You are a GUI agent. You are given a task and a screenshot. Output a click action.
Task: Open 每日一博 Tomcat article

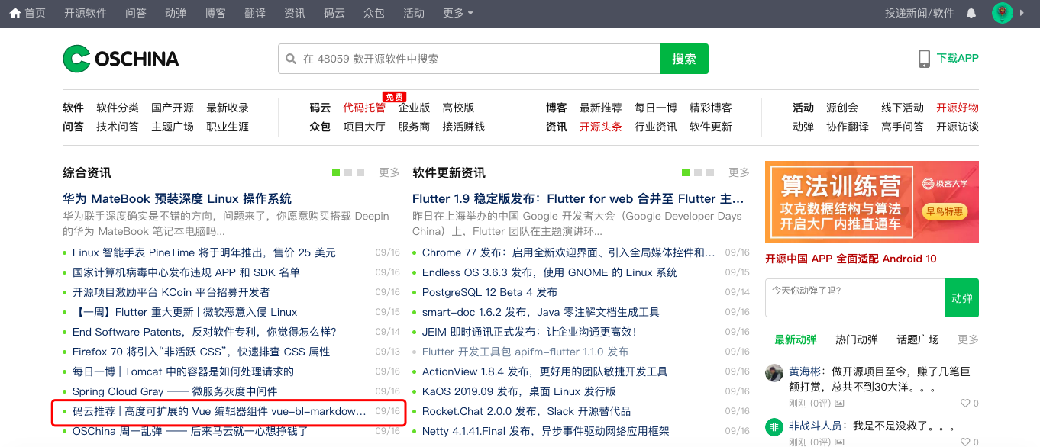(183, 371)
